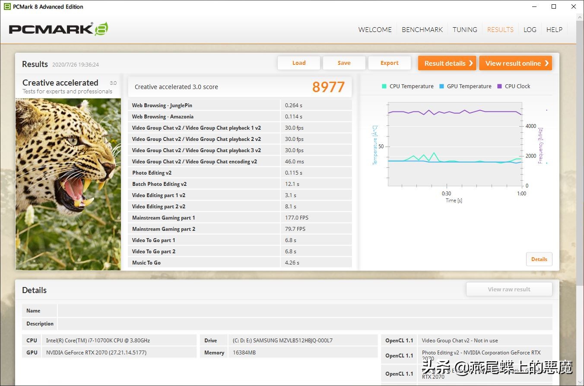This screenshot has width=584, height=386.
Task: Click the arrow on View result online
Action: tap(546, 63)
